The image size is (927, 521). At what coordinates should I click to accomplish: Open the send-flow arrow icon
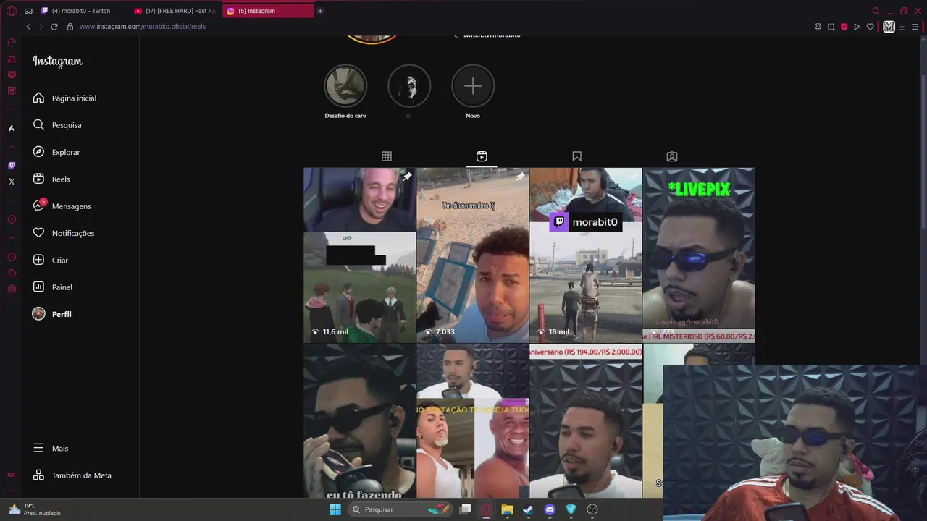click(x=857, y=27)
